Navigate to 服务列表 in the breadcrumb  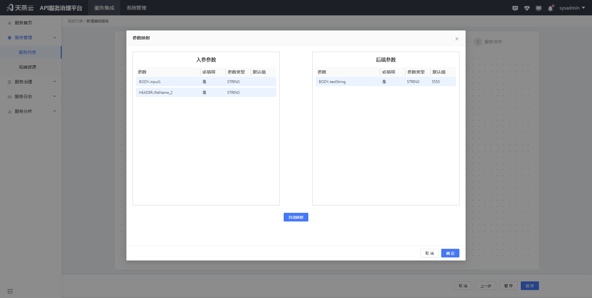click(75, 21)
